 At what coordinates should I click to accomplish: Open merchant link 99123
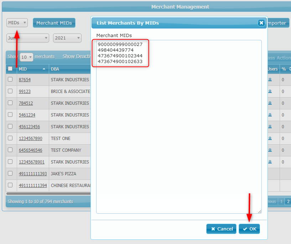25,92
